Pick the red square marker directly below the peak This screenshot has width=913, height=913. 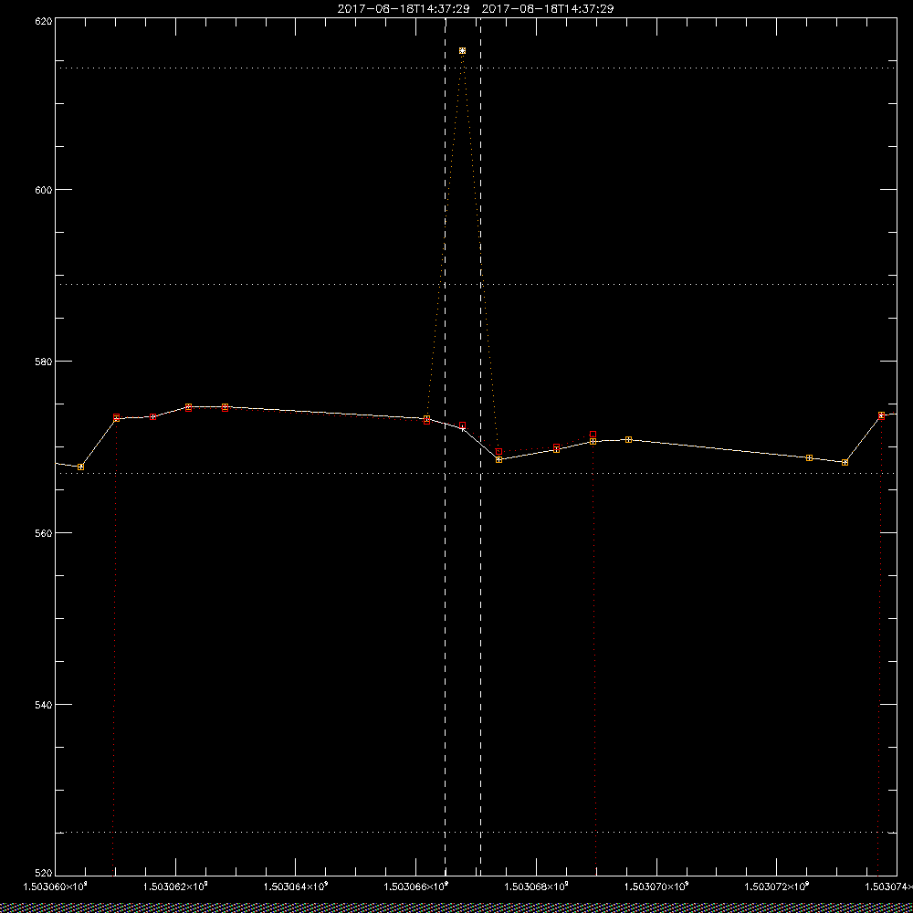(x=462, y=425)
